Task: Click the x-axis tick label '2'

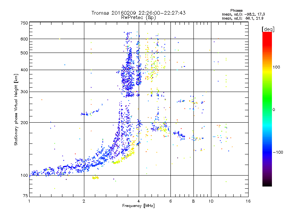Action: (84, 201)
